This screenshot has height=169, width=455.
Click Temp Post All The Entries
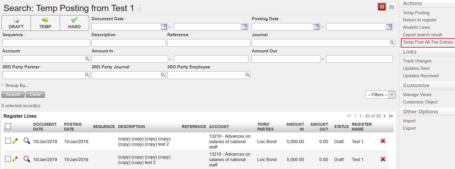[x=428, y=42]
